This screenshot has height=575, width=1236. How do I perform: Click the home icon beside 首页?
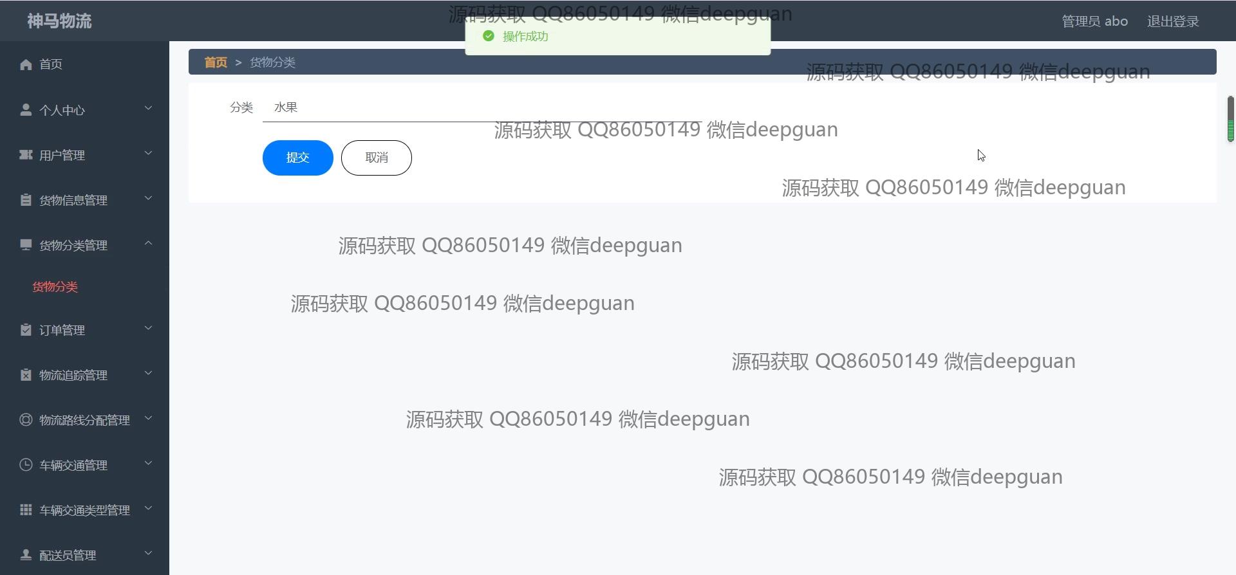click(x=26, y=64)
